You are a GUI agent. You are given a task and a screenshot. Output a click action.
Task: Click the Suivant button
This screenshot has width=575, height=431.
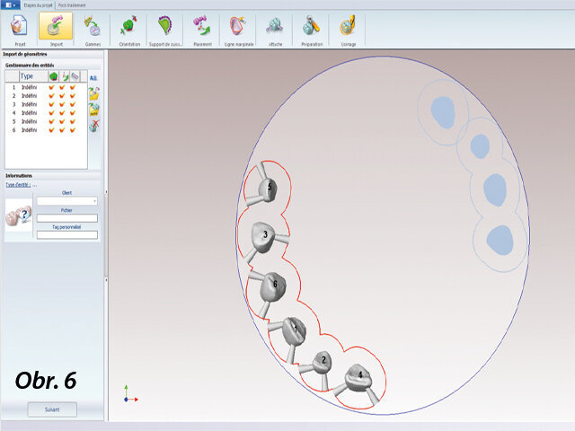coord(51,409)
